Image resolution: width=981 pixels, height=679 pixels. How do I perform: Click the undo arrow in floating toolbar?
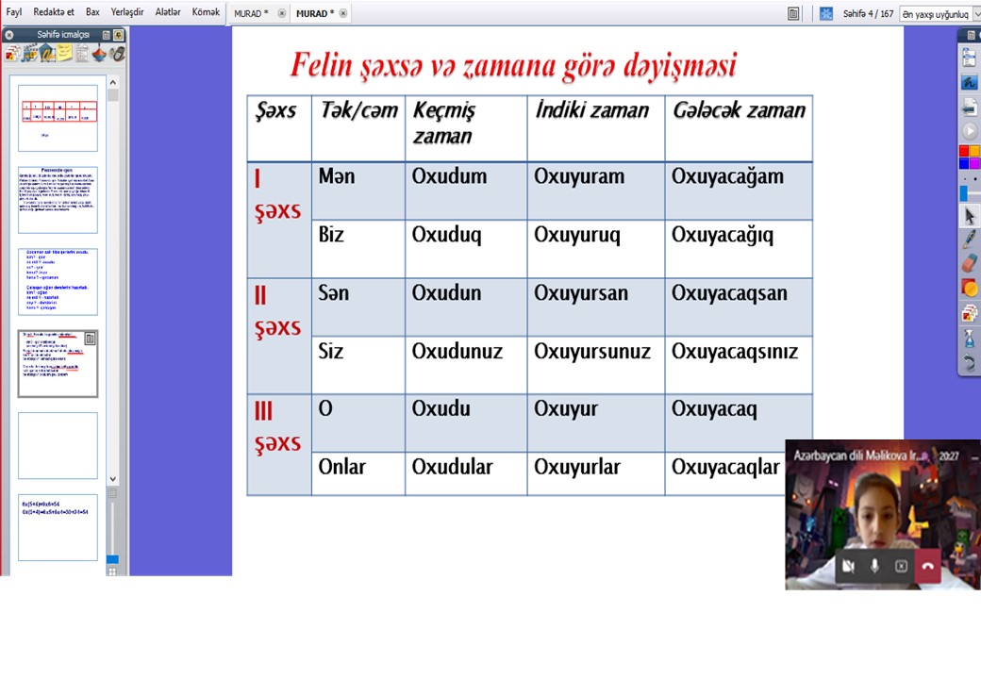[x=969, y=363]
